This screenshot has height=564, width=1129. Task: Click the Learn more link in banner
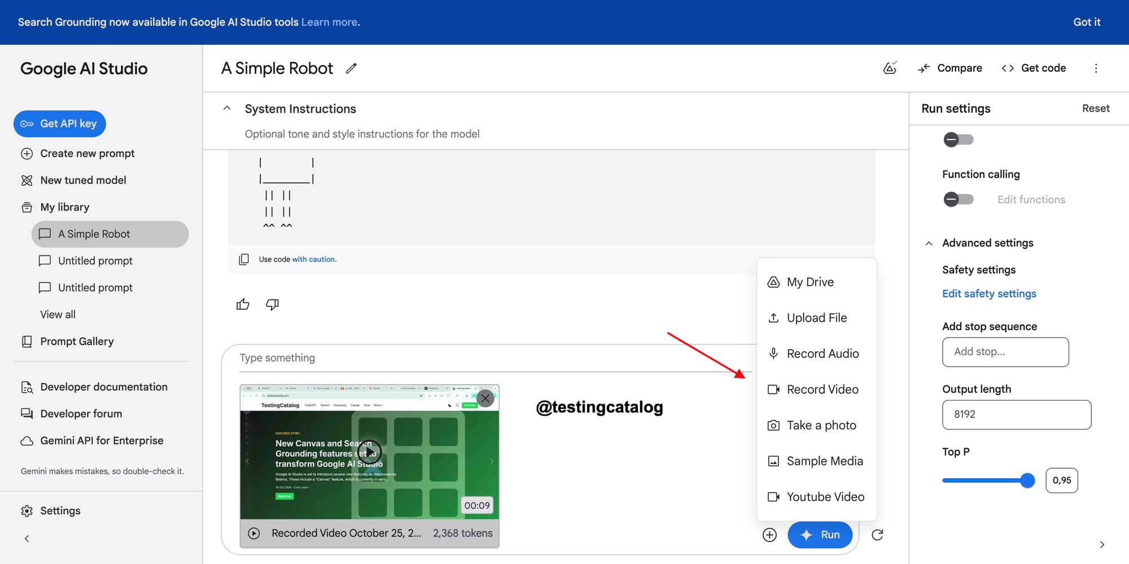(329, 22)
